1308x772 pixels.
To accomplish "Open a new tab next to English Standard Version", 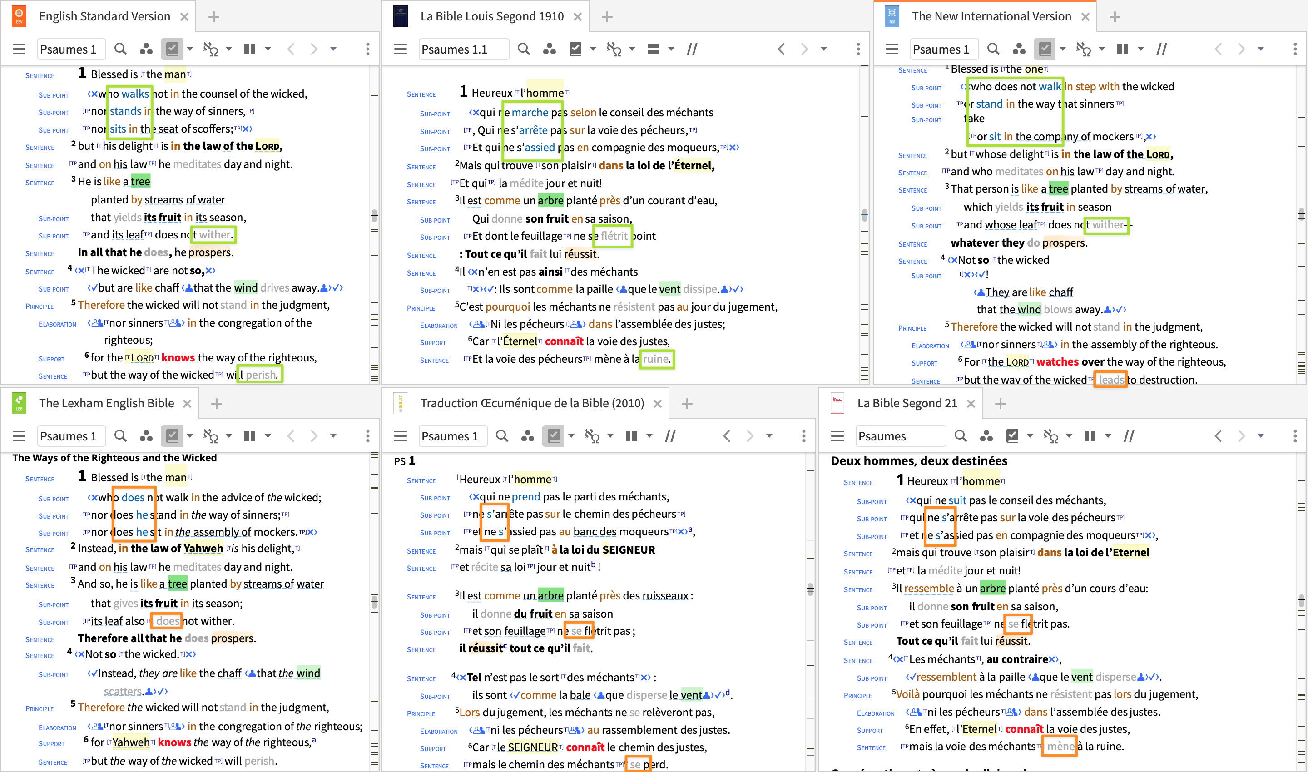I will [x=213, y=17].
